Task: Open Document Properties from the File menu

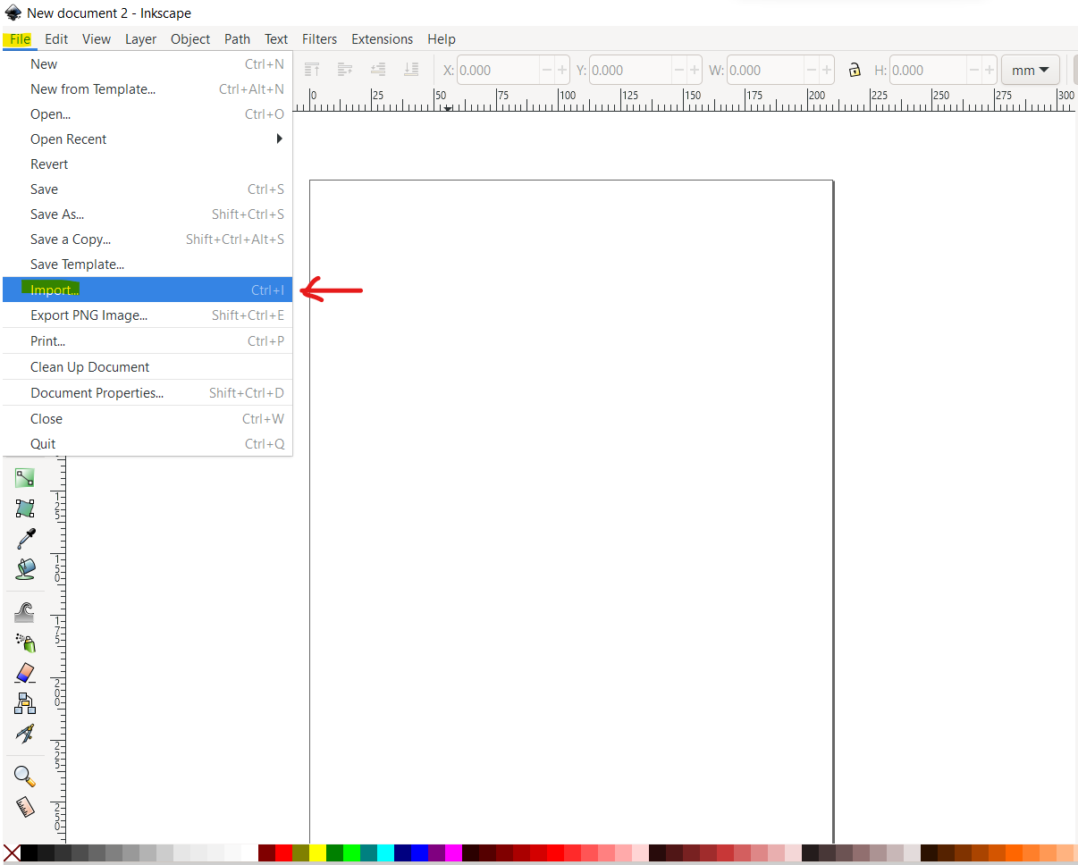Action: pyautogui.click(x=97, y=392)
